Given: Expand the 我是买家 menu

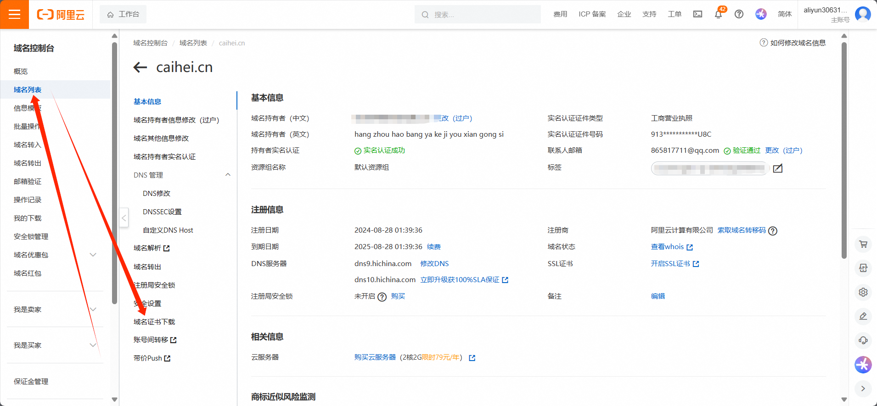Looking at the screenshot, I should point(93,345).
